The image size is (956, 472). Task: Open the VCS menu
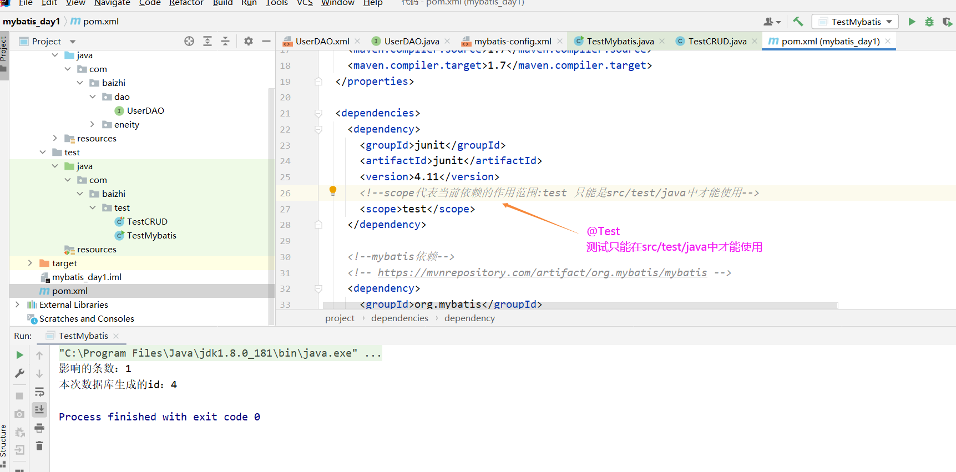305,3
